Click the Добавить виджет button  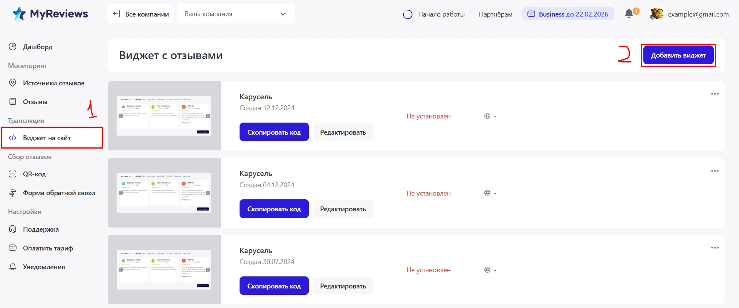click(678, 55)
